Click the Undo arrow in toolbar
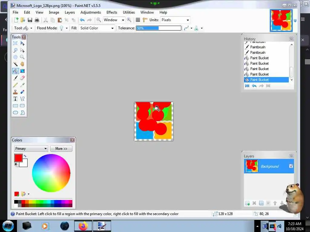 point(82,20)
